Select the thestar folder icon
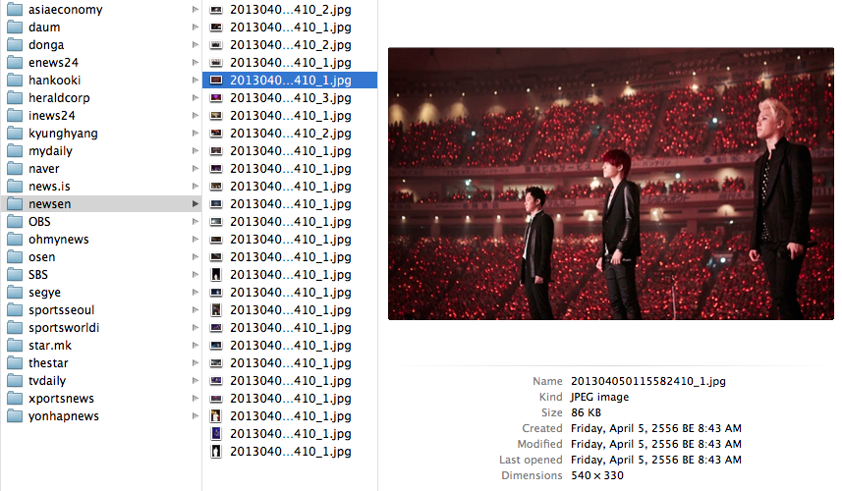The image size is (842, 491). point(15,363)
